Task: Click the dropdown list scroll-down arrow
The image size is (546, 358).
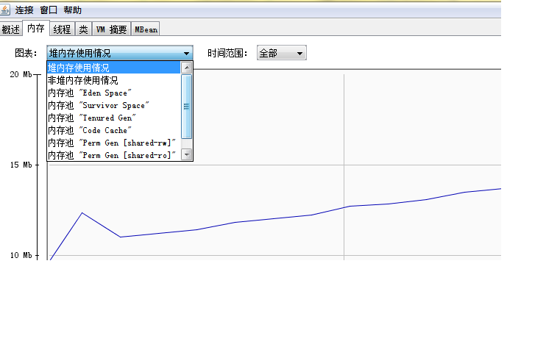Action: (x=187, y=154)
